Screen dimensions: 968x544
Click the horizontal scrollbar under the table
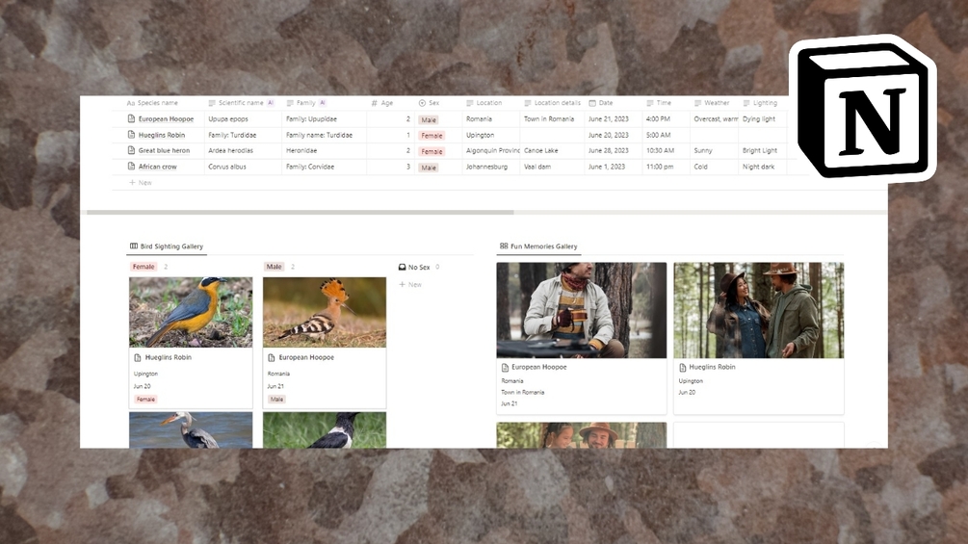(300, 212)
